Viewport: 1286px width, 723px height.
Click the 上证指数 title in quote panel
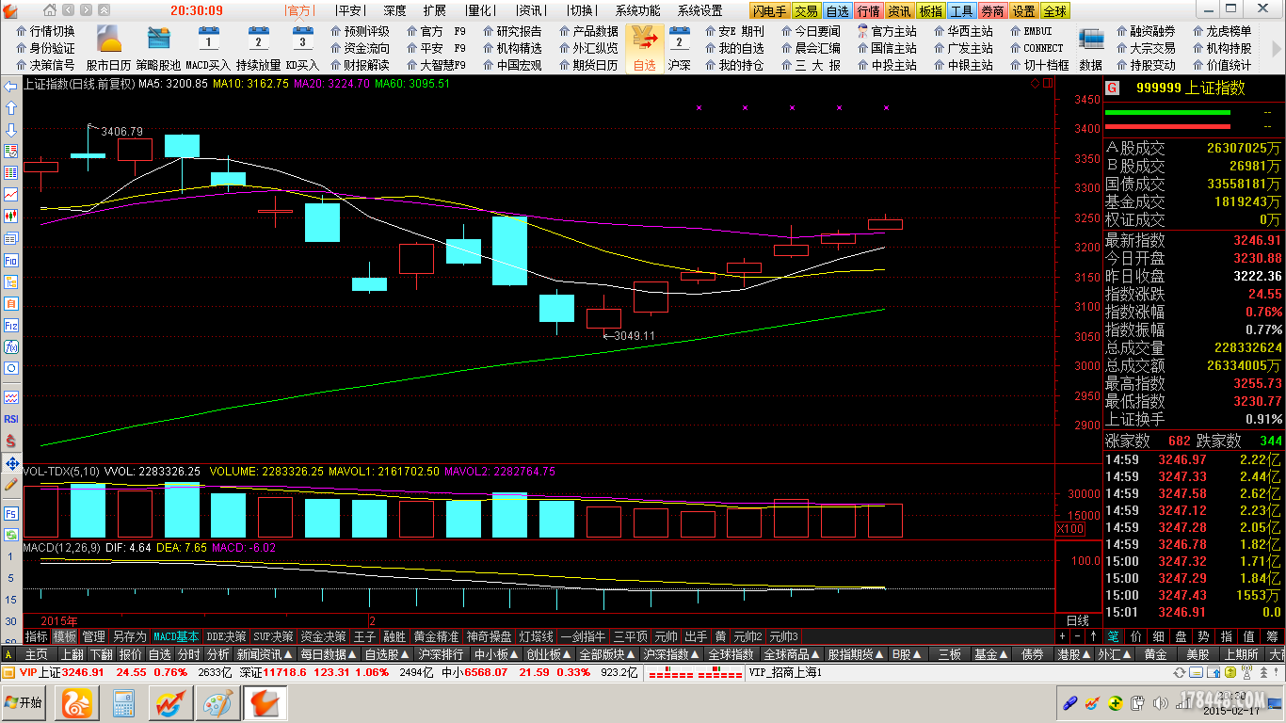coord(1214,88)
